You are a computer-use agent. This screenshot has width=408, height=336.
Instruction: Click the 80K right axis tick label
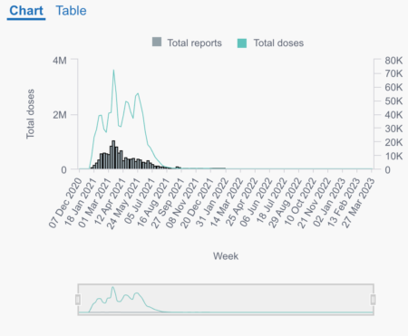pyautogui.click(x=393, y=61)
